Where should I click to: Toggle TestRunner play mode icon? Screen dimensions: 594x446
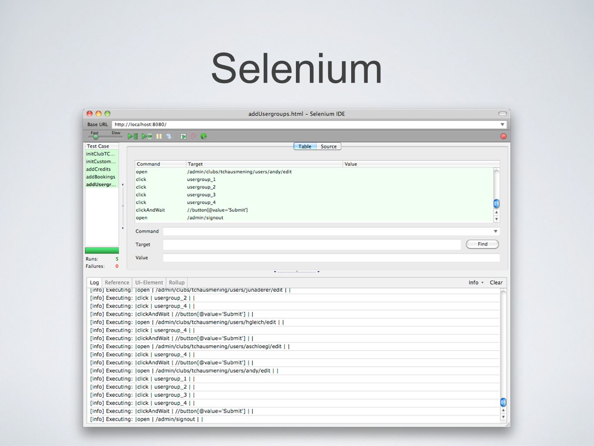click(x=183, y=136)
